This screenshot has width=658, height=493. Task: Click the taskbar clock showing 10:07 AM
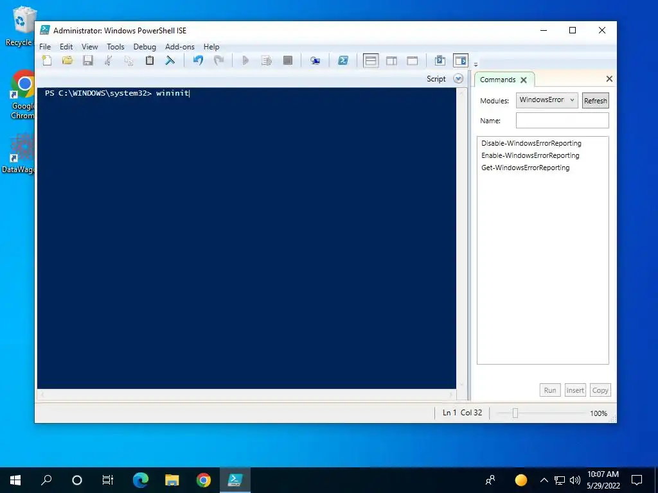[603, 480]
